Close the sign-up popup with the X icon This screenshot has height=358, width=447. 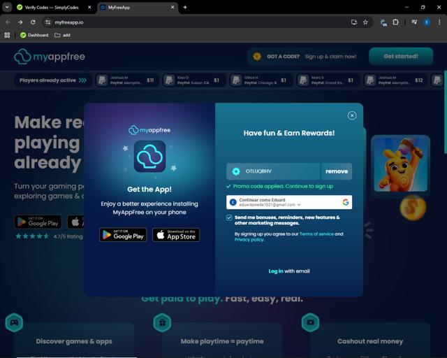pos(352,115)
